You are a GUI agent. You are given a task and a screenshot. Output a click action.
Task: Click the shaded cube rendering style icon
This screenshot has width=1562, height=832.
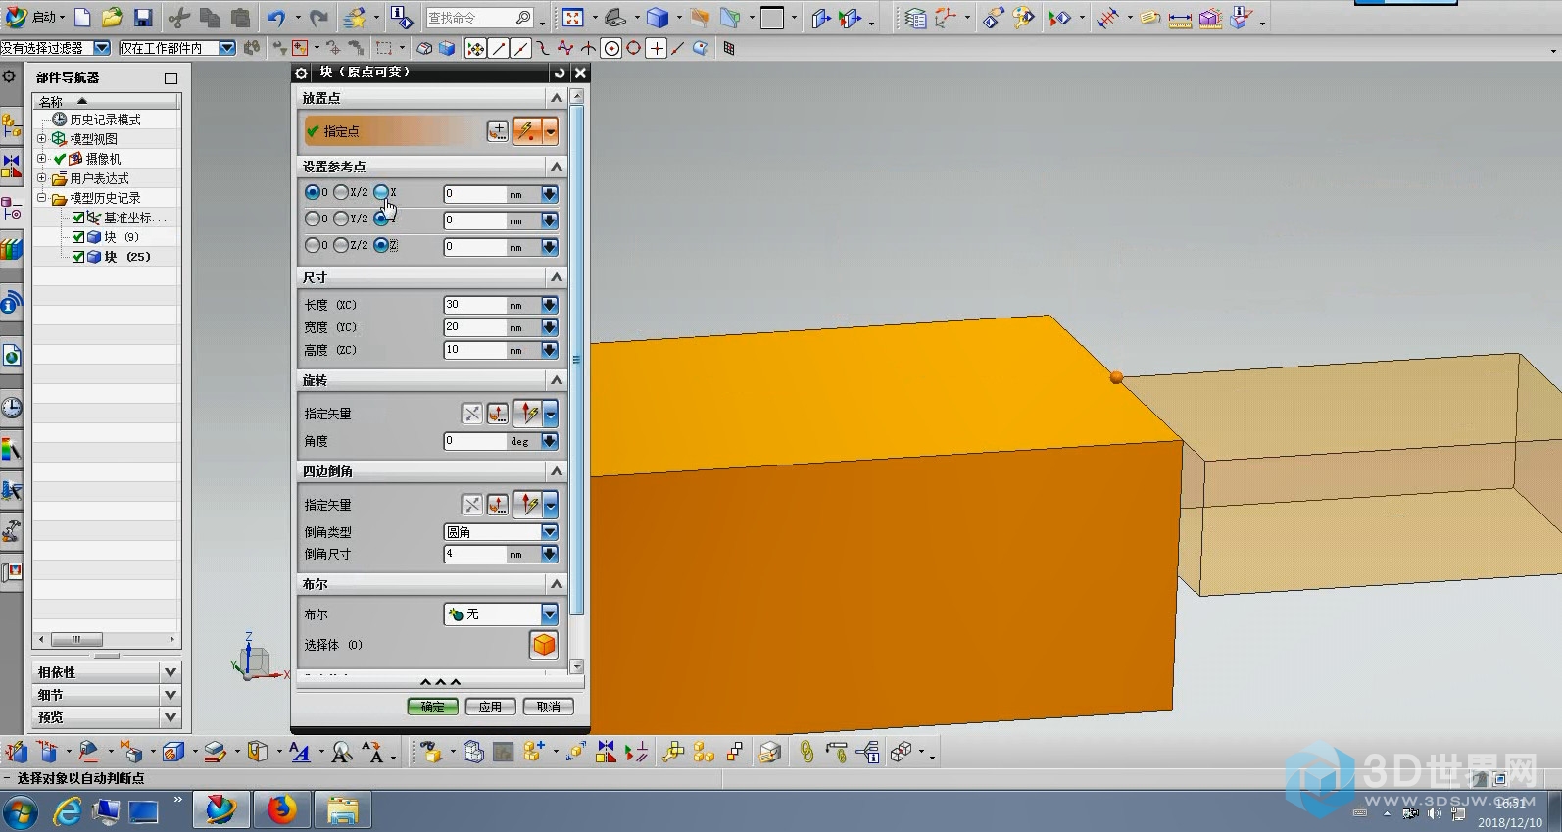click(x=658, y=18)
